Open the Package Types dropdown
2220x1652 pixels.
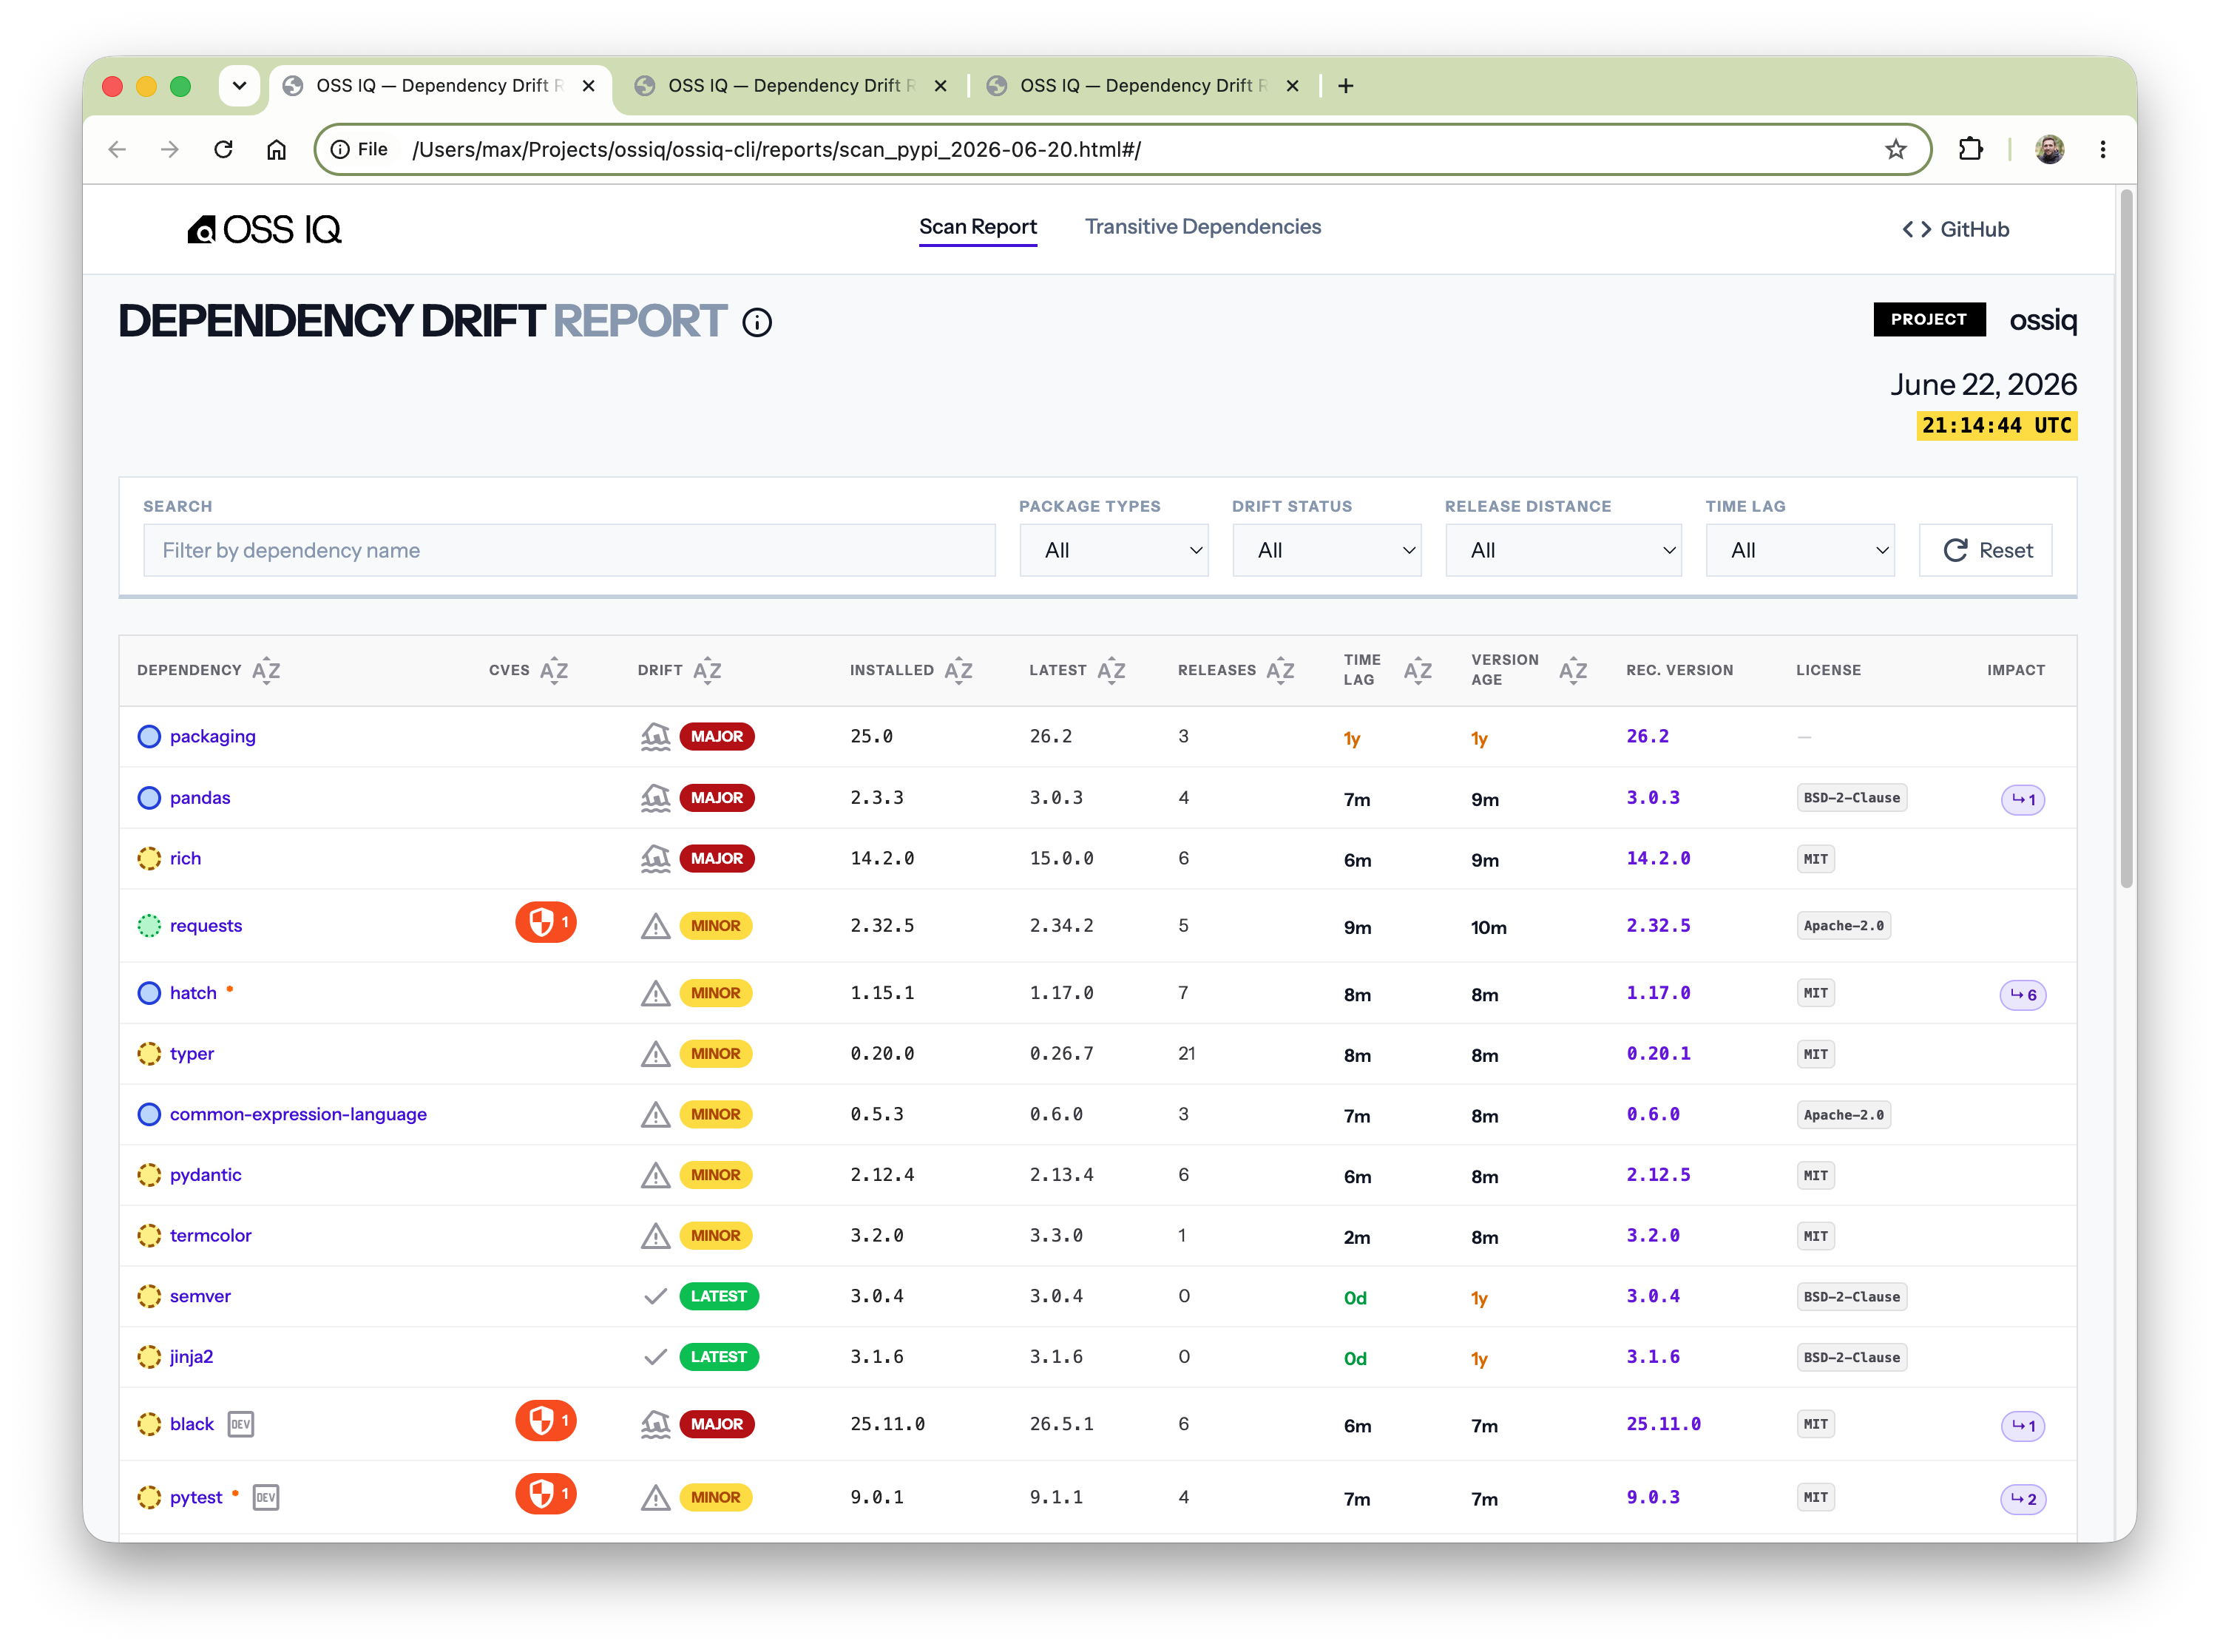coord(1113,550)
